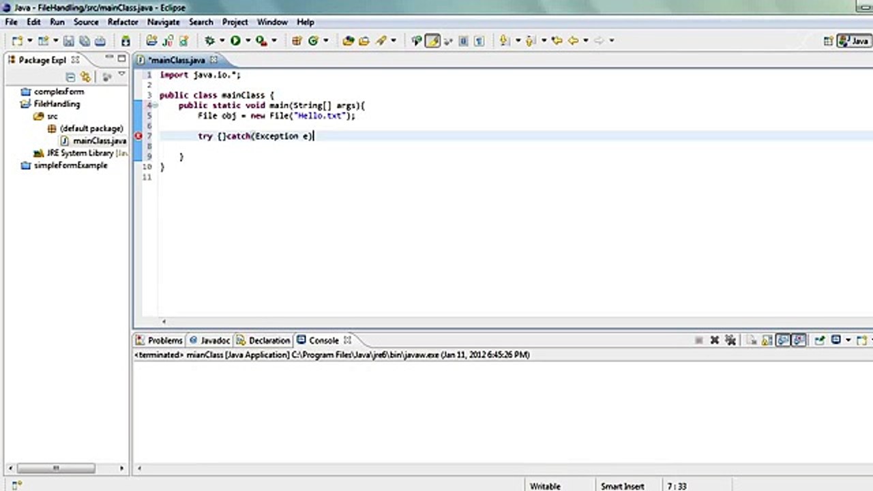Viewport: 873px width, 491px height.
Task: Open the Navigate menu
Action: 164,22
